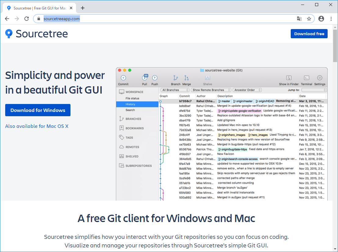Click the origin/HEAD branch tag
338x252 pixels.
click(x=264, y=101)
